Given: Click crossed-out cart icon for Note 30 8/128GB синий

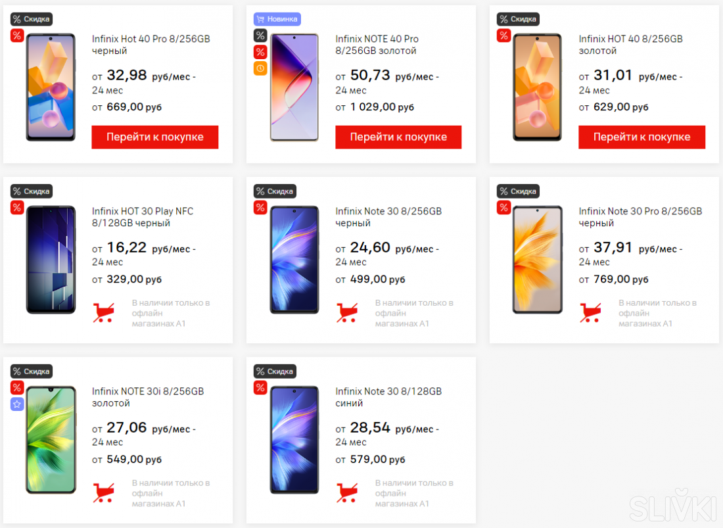Looking at the screenshot, I should 347,492.
